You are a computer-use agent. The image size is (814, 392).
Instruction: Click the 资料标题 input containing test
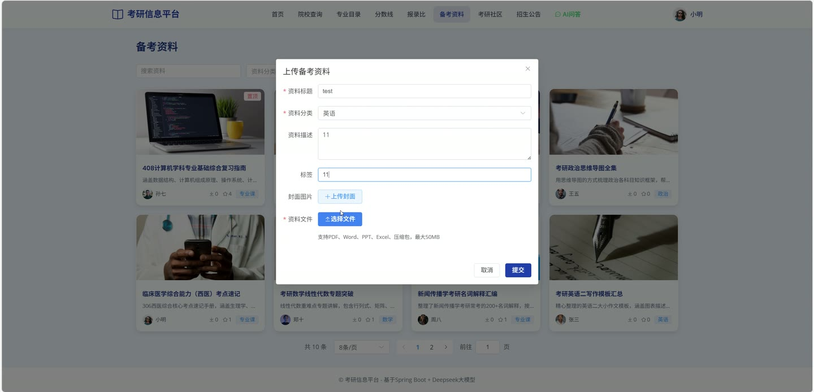tap(425, 91)
